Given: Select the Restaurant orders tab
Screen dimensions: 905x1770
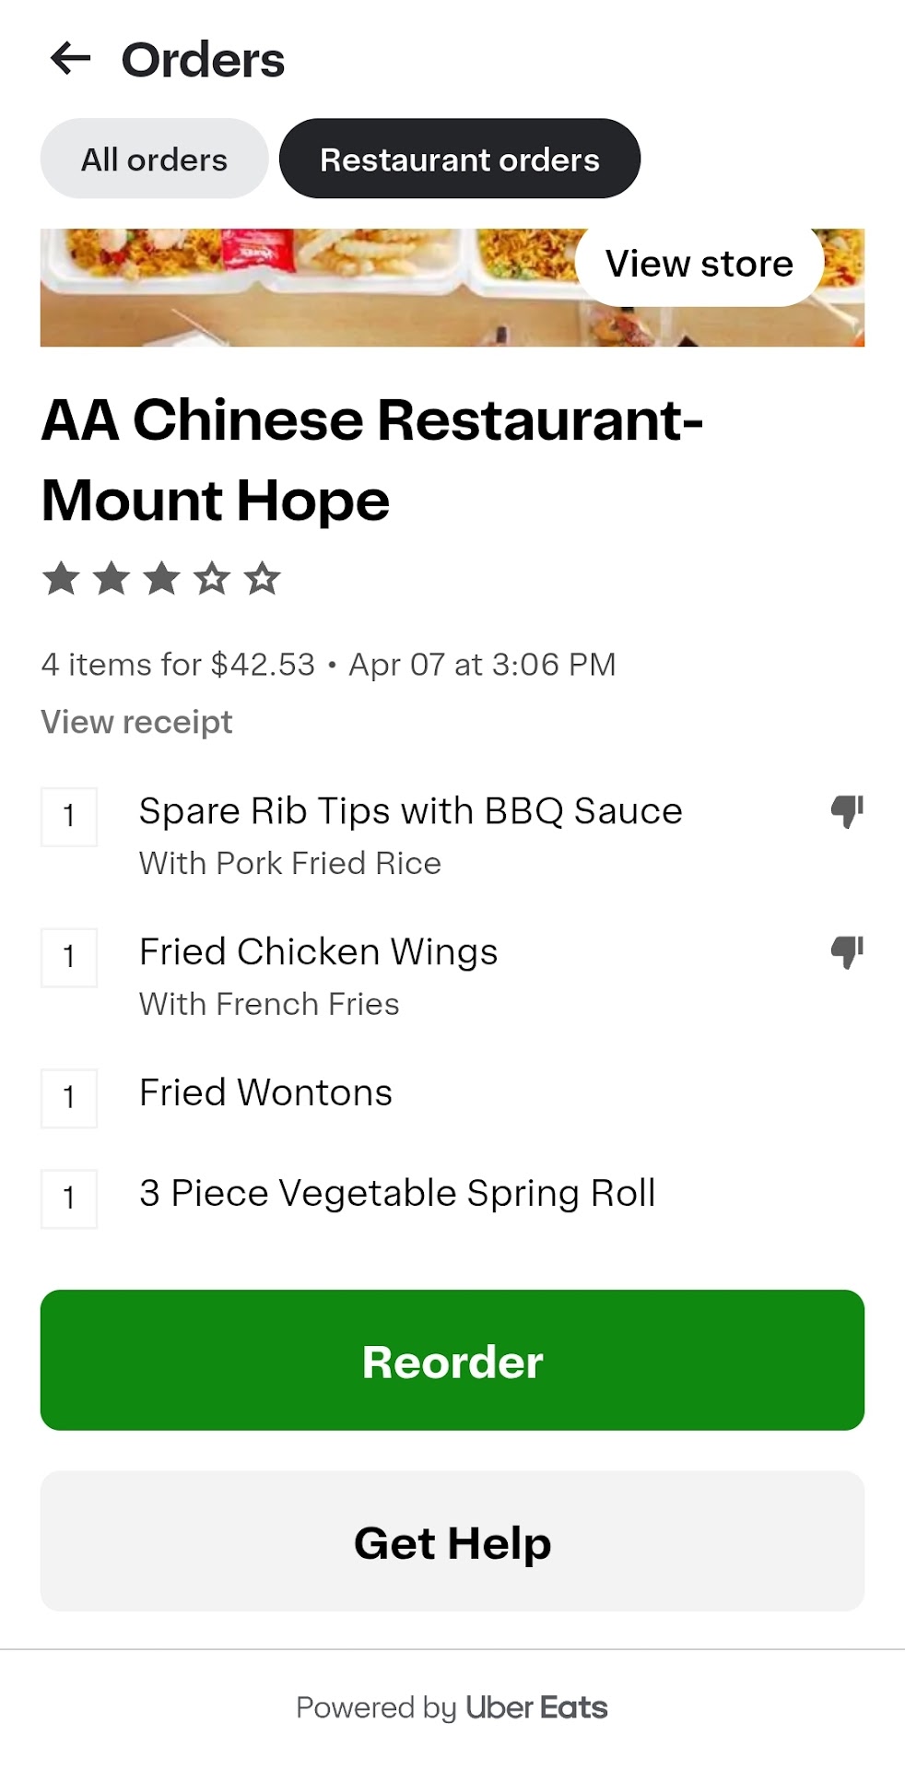Looking at the screenshot, I should 459,159.
